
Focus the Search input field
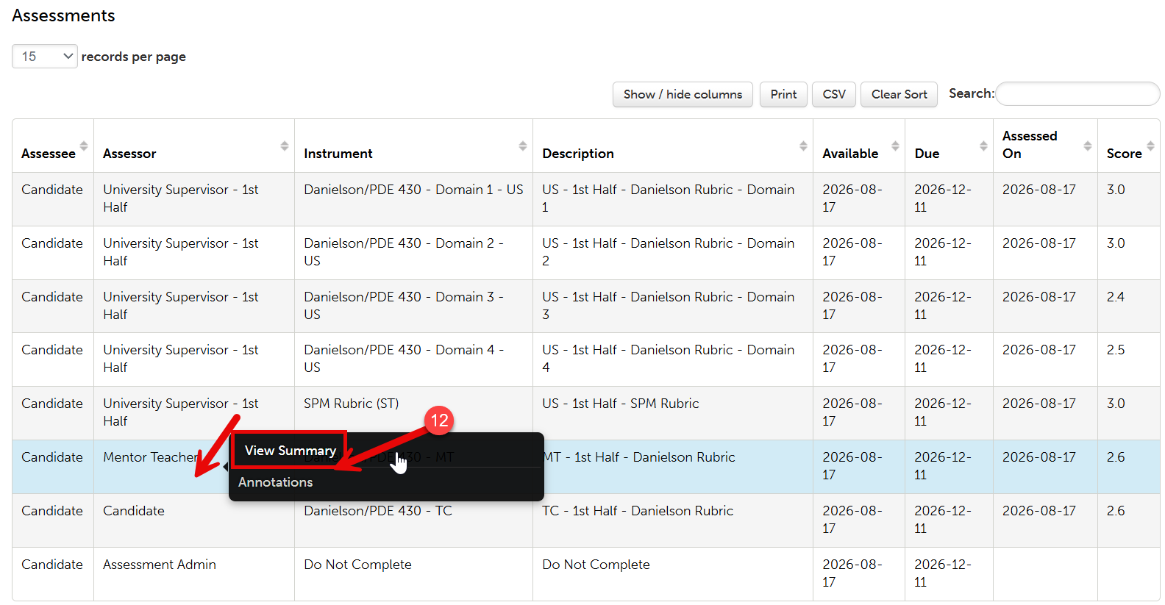(x=1077, y=94)
